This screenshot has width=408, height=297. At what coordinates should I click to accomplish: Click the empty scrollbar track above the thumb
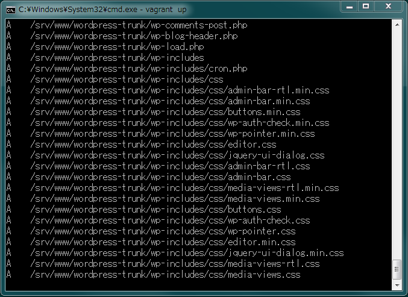click(397, 145)
